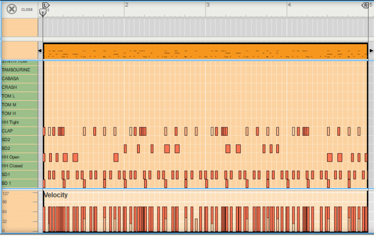The height and width of the screenshot is (236, 374).
Task: Click the clip's right resize arrow handle
Action: (371, 51)
